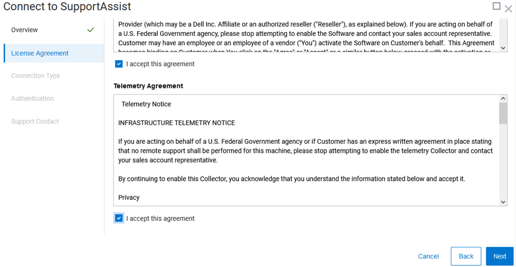Click the Telemetry Agreement scrollbar thumb
Viewport: 516px width, 267px height.
coord(503,113)
